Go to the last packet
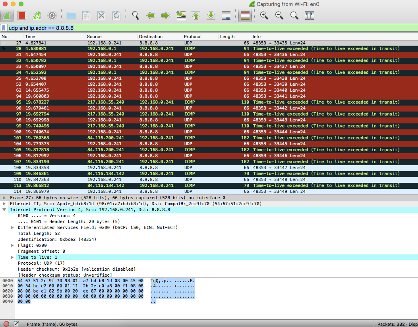The image size is (418, 327). pyautogui.click(x=211, y=15)
